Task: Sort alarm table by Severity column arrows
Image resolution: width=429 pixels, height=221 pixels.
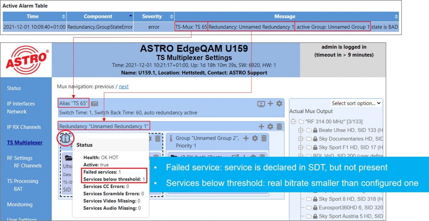Action: coord(172,16)
